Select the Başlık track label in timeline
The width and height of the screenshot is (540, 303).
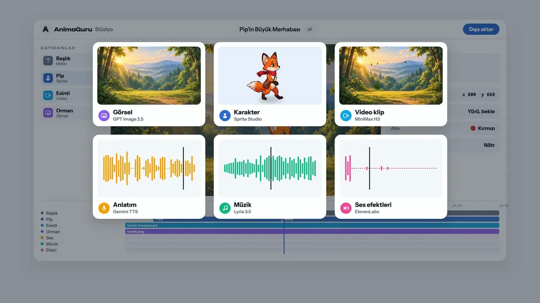52,213
